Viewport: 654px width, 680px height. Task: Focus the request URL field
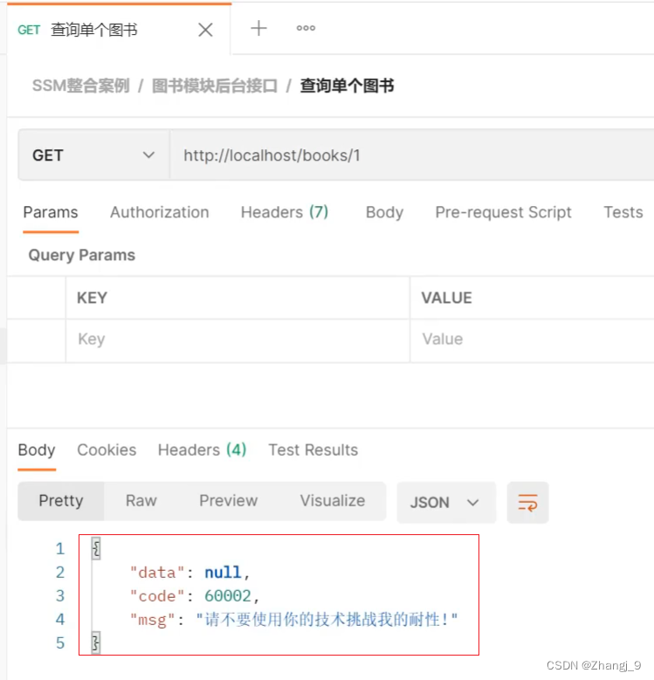click(412, 155)
